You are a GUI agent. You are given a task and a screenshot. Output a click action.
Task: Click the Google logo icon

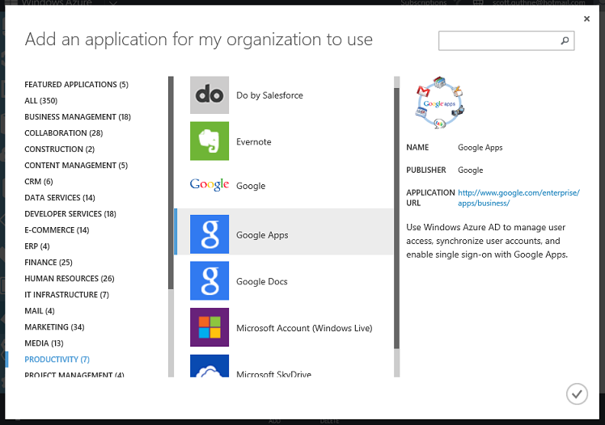[x=209, y=185]
